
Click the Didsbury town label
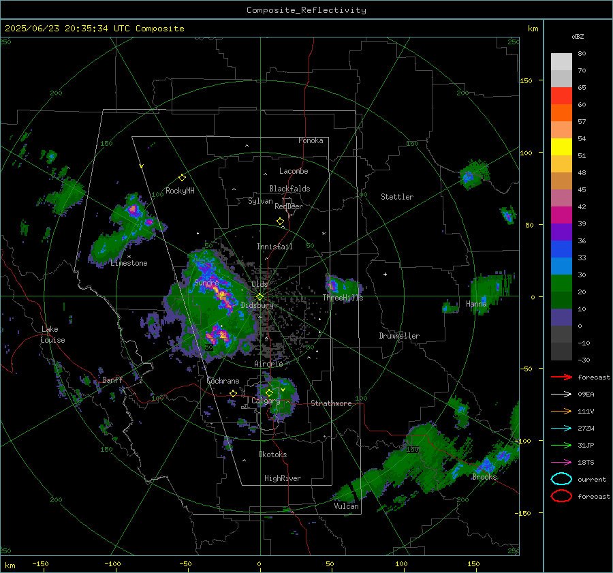(x=257, y=305)
